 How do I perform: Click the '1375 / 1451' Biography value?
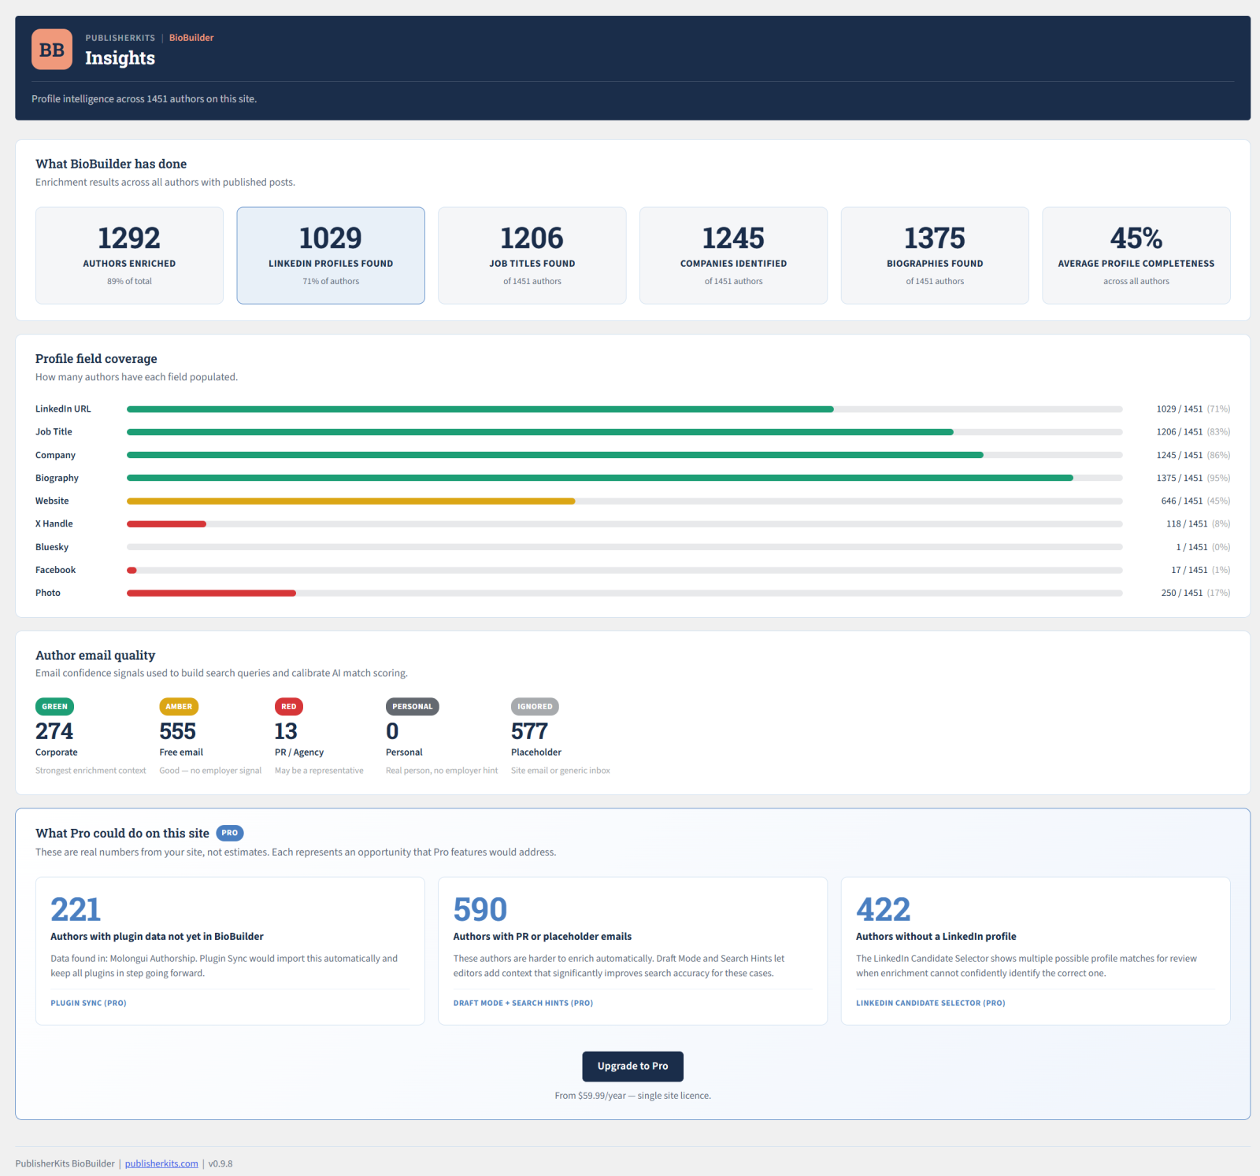1180,478
